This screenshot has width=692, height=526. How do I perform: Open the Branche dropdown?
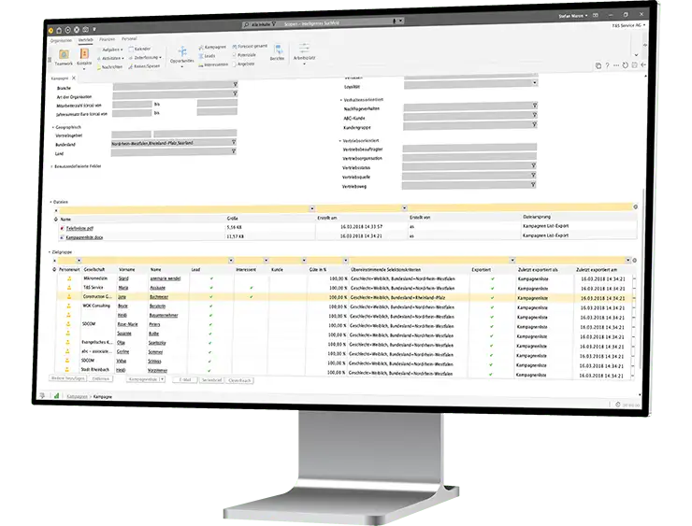click(235, 84)
